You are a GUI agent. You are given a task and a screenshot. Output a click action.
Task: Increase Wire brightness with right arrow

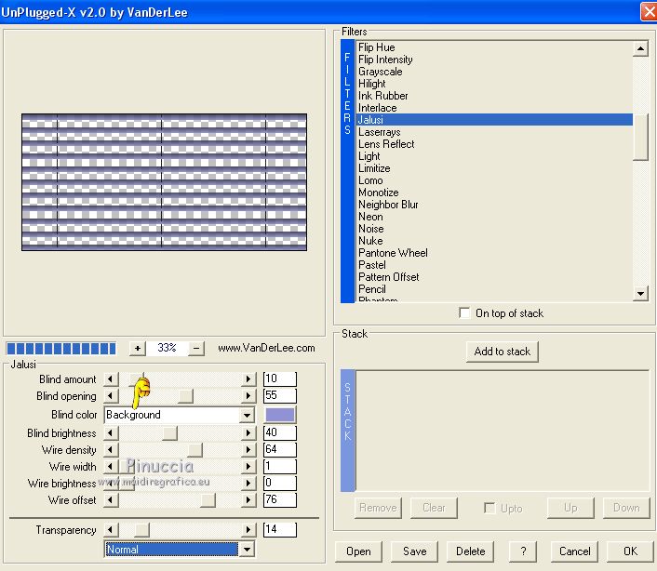[x=248, y=483]
